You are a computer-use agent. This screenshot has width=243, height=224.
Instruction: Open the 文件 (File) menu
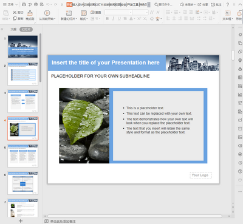(10, 4)
